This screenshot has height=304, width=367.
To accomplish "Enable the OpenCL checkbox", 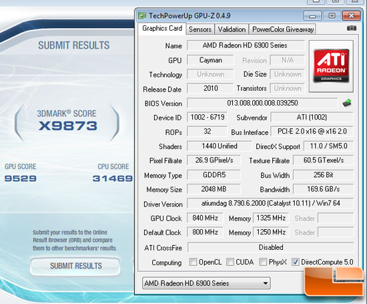I will 193,262.
